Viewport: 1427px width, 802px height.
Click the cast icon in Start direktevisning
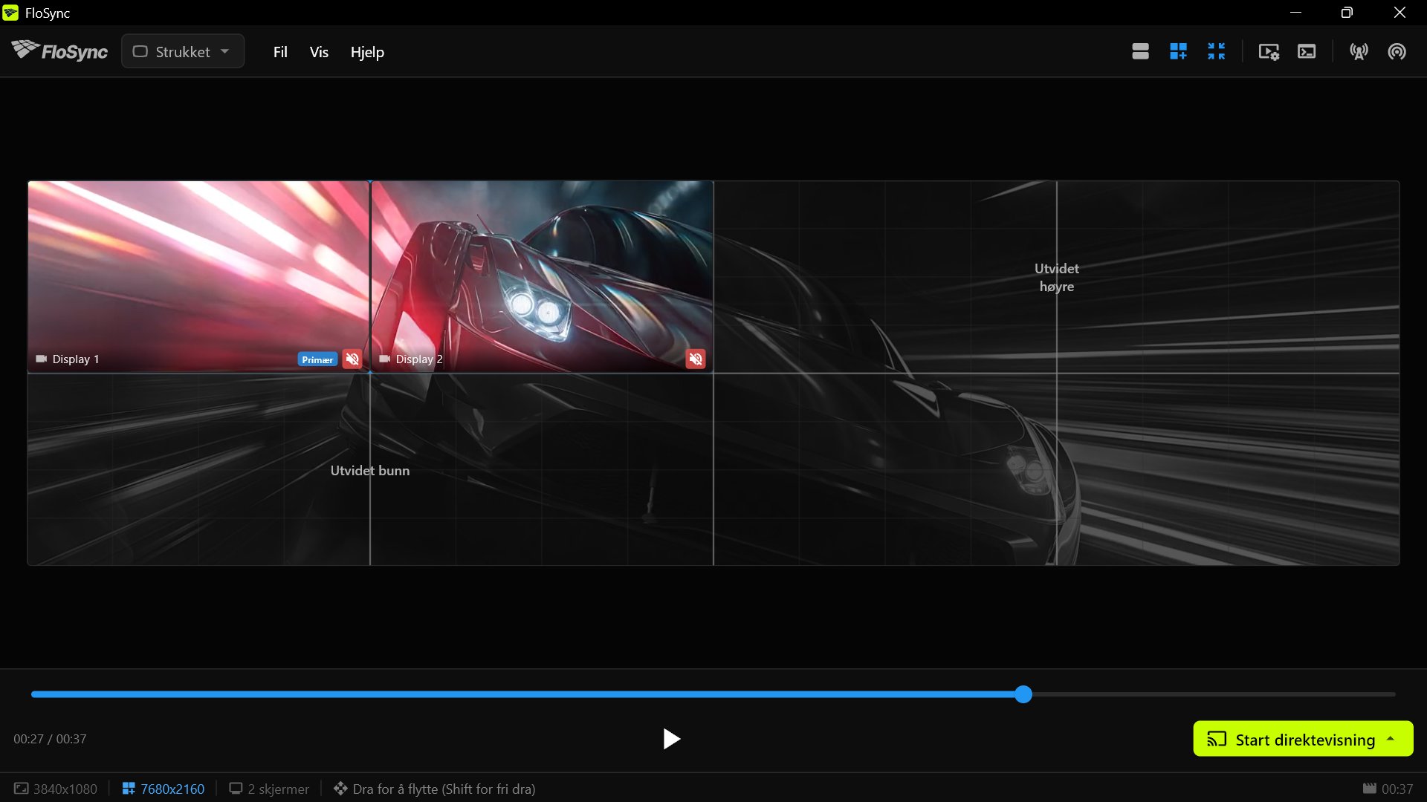(1217, 739)
